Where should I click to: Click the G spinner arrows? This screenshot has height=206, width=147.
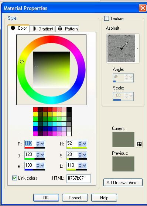click(x=38, y=155)
